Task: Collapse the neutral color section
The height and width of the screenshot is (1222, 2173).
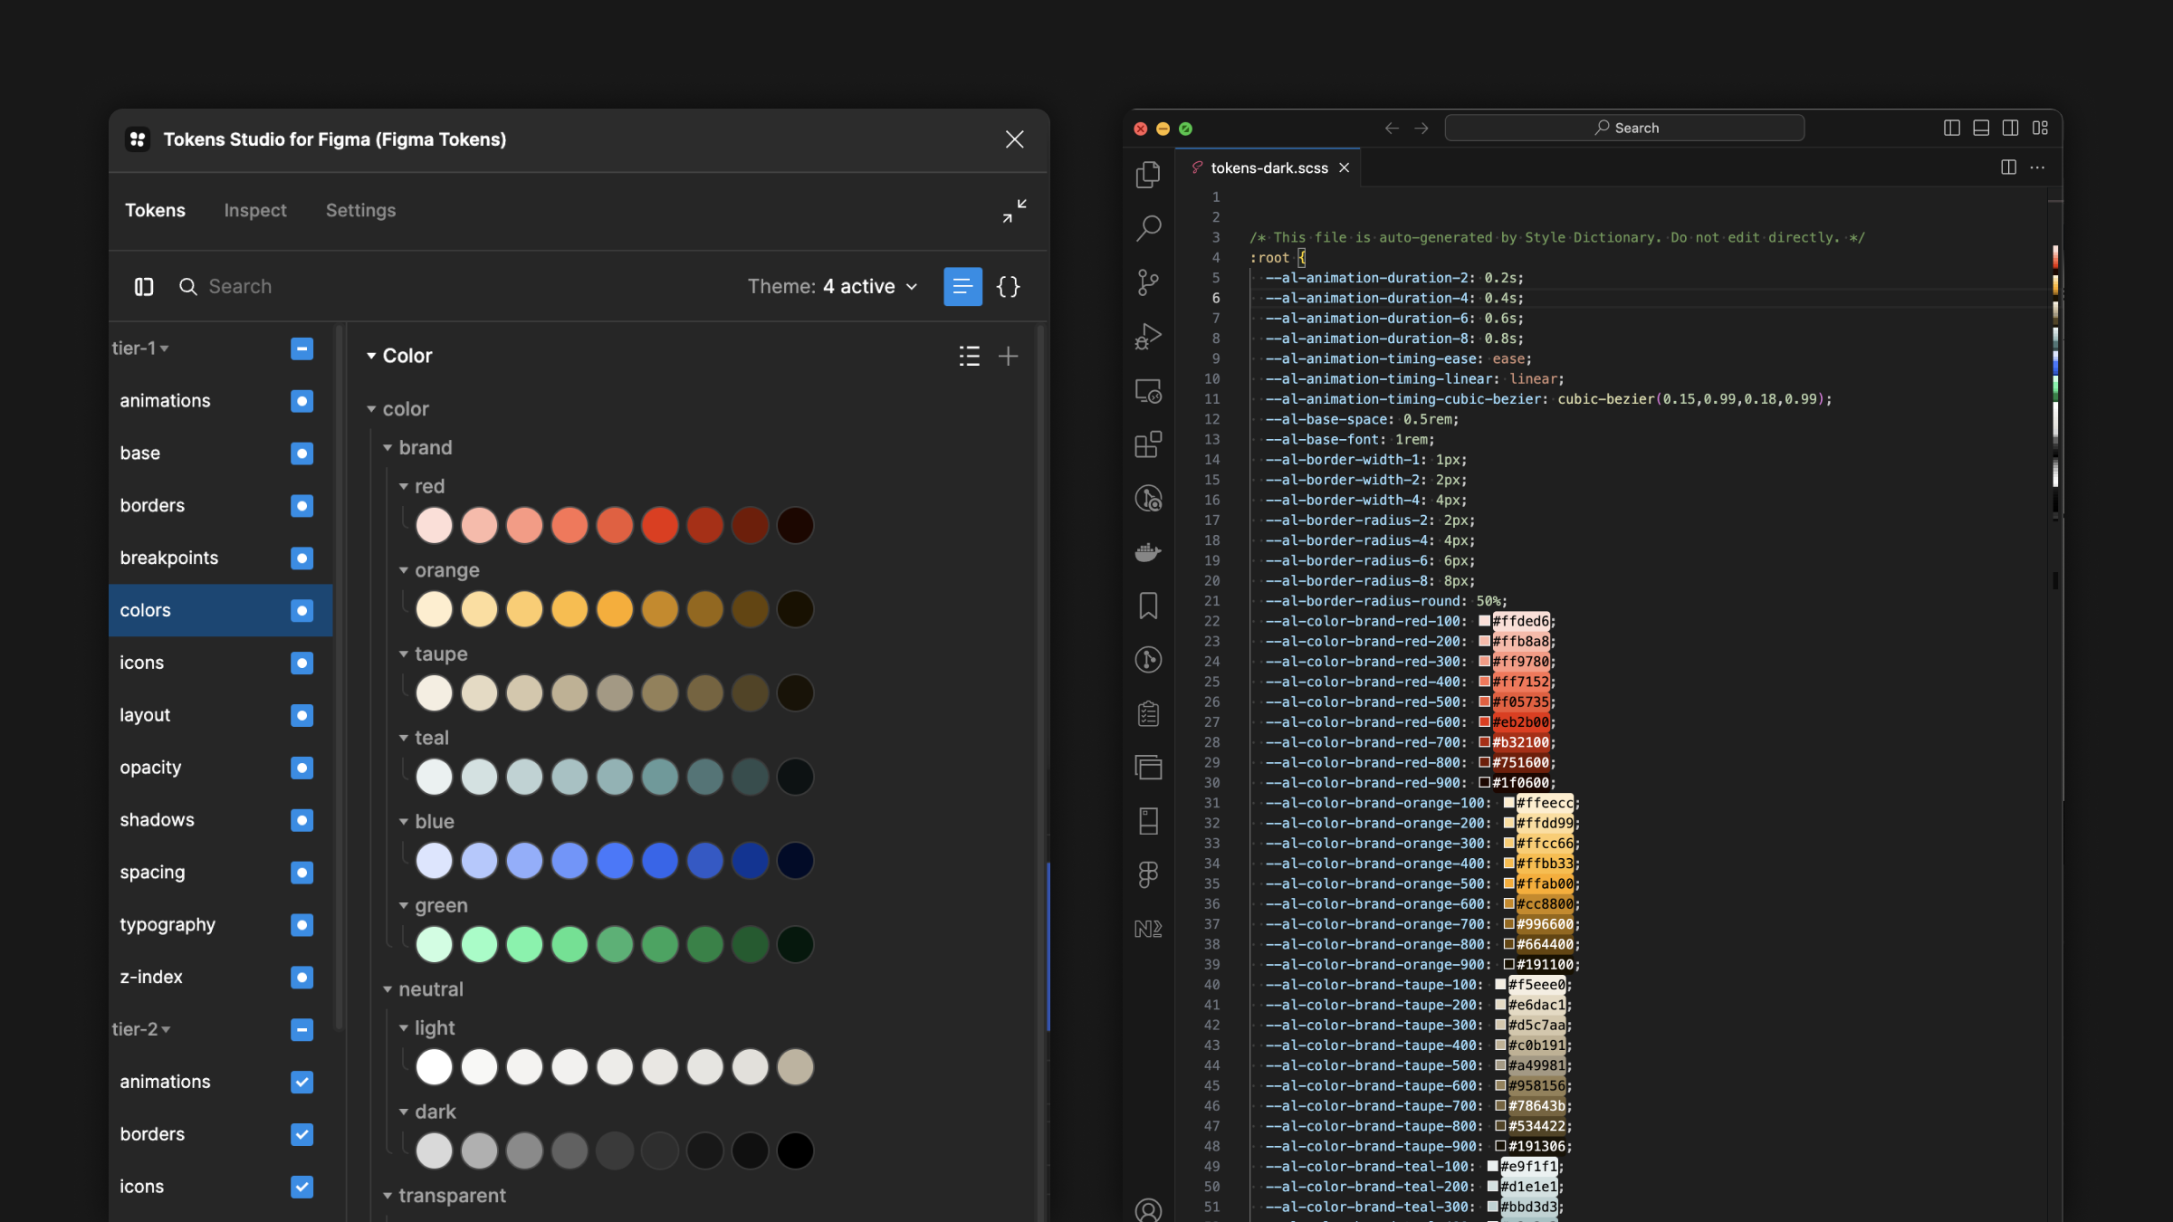Action: [388, 989]
